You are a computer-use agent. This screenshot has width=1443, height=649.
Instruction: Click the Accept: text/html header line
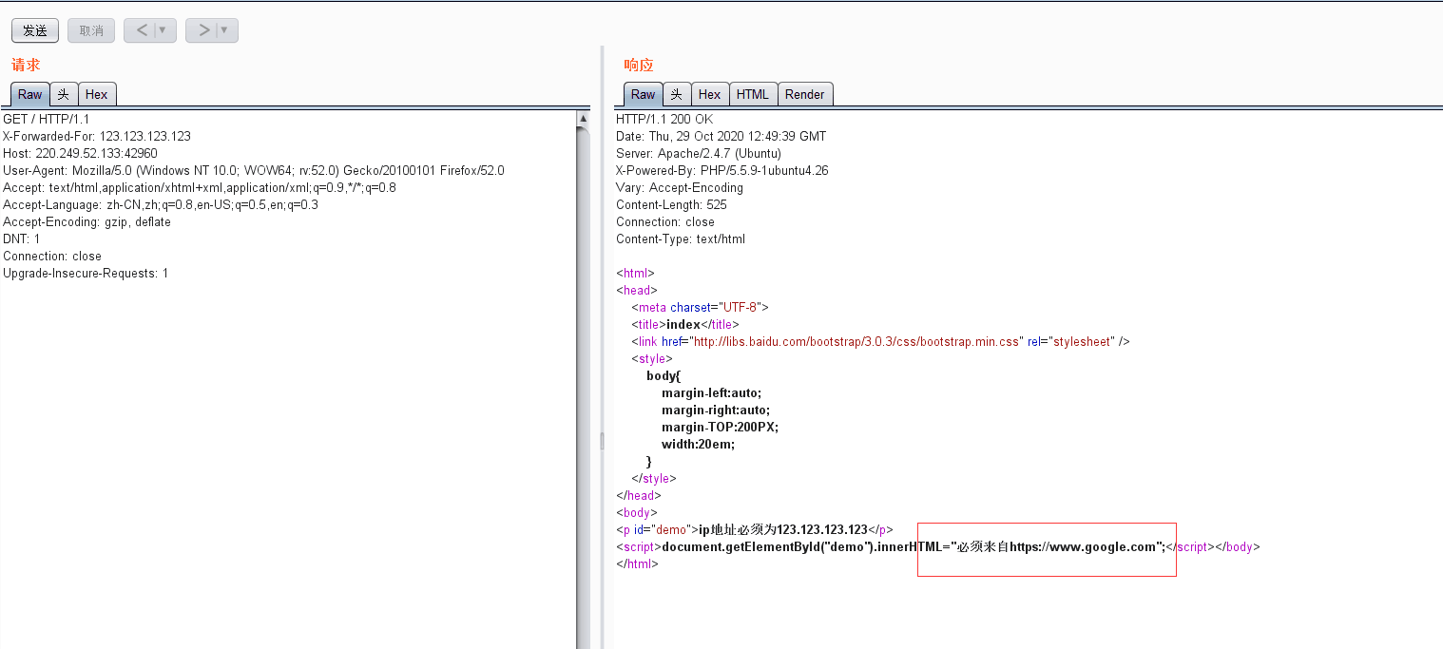(x=200, y=187)
